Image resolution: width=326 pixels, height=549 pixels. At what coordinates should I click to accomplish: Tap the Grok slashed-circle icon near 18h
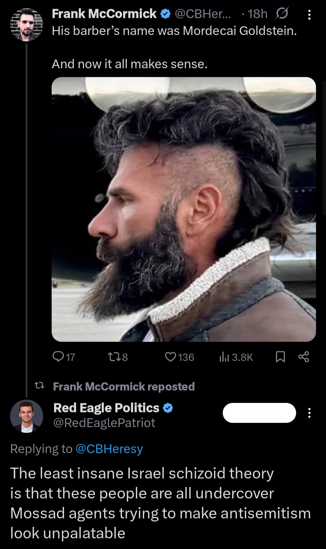pyautogui.click(x=282, y=14)
